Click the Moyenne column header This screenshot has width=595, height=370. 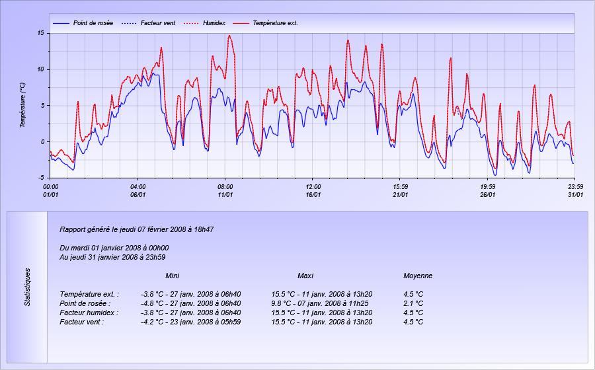click(x=418, y=276)
